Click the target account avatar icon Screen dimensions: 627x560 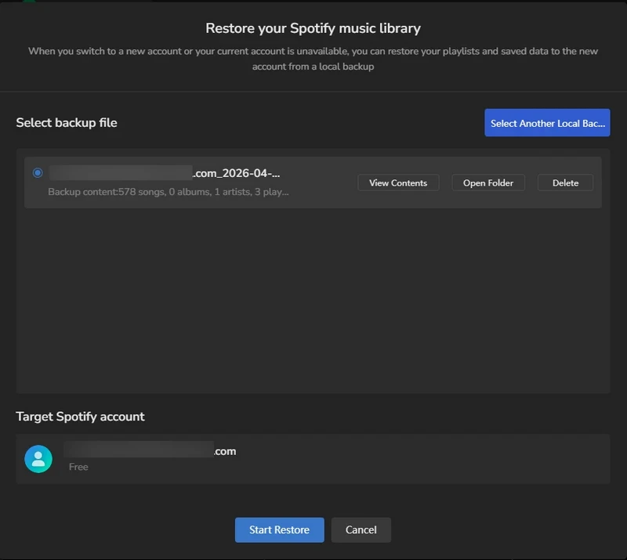(38, 458)
